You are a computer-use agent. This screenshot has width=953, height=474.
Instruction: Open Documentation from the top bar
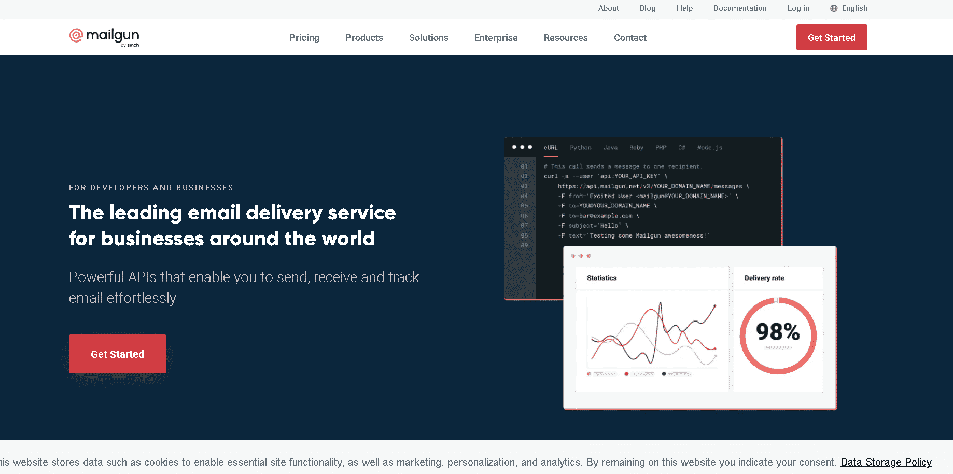pyautogui.click(x=740, y=8)
